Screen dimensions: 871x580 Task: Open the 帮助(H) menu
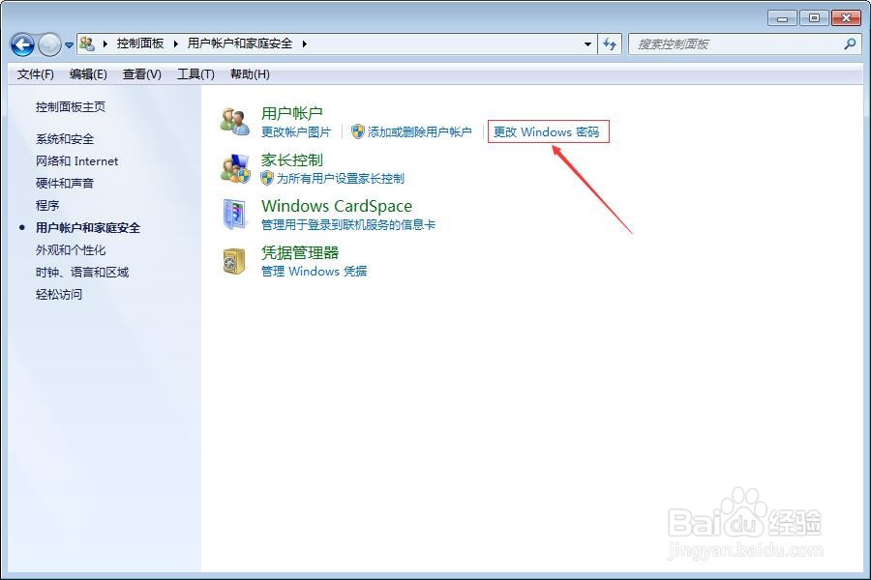point(250,73)
